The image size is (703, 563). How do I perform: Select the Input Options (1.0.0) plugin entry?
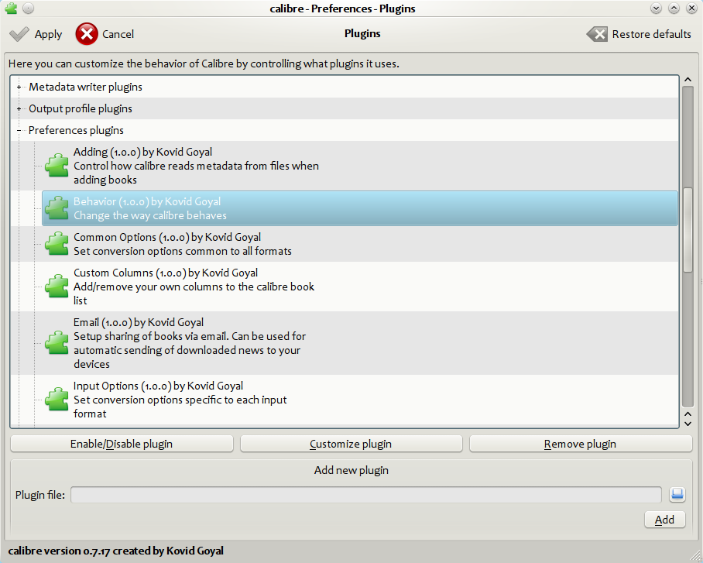[360, 400]
